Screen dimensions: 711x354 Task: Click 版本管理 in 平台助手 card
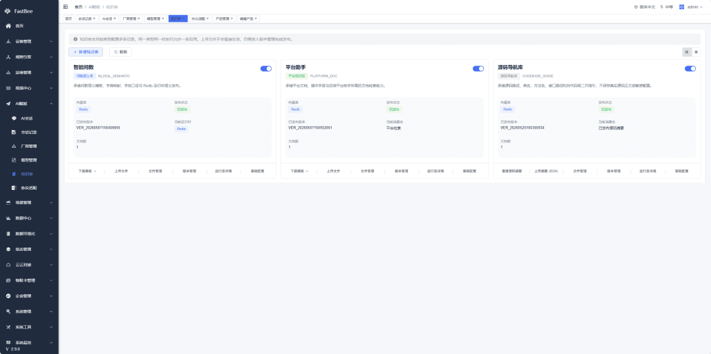coord(402,171)
